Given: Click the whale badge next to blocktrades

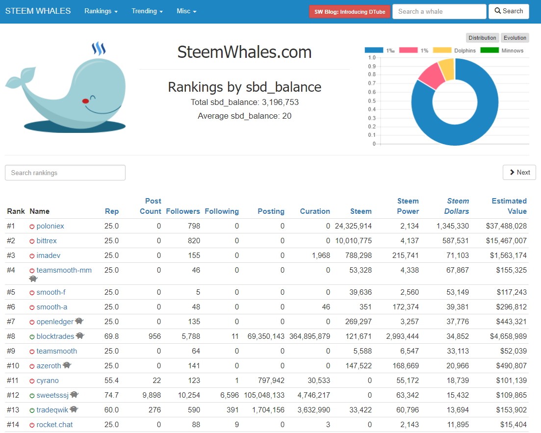Looking at the screenshot, I should [80, 336].
